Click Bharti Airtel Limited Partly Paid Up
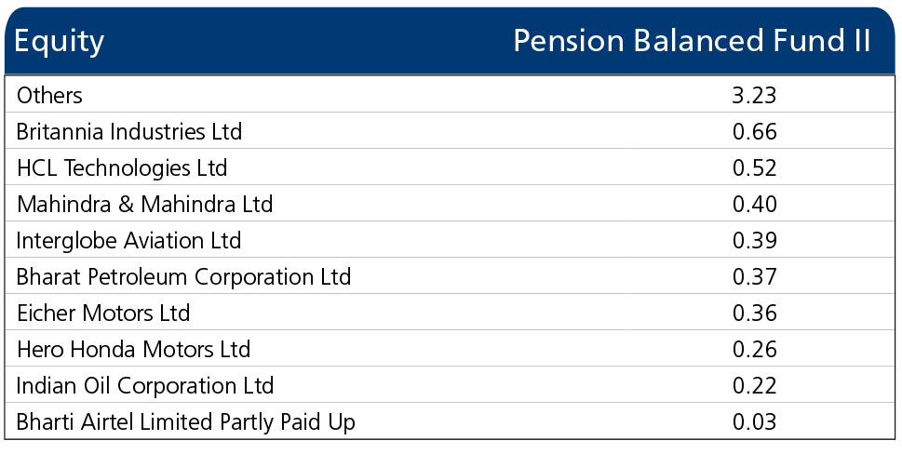The width and height of the screenshot is (902, 454). 186,422
